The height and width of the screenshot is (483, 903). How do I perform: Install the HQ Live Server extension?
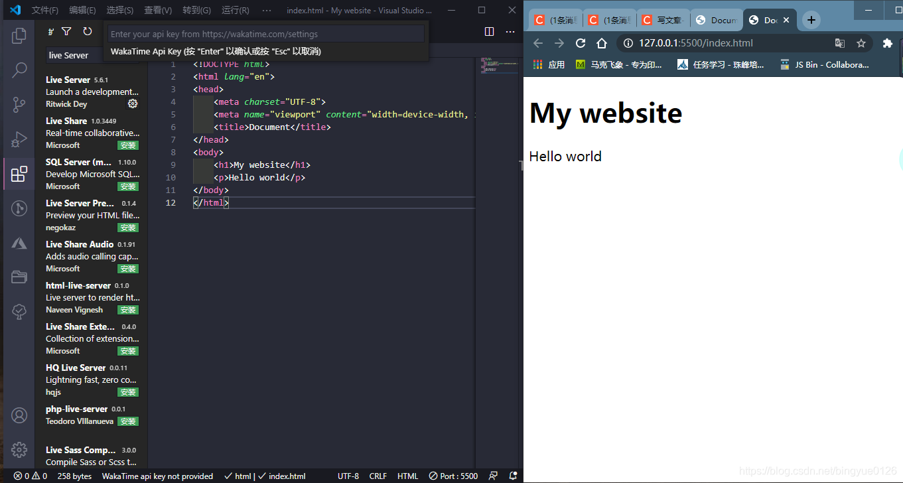coord(128,392)
